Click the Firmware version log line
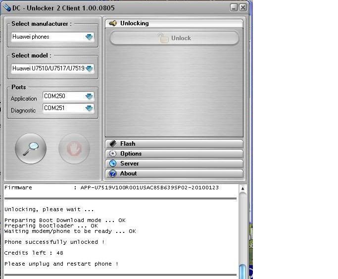 tap(111, 187)
